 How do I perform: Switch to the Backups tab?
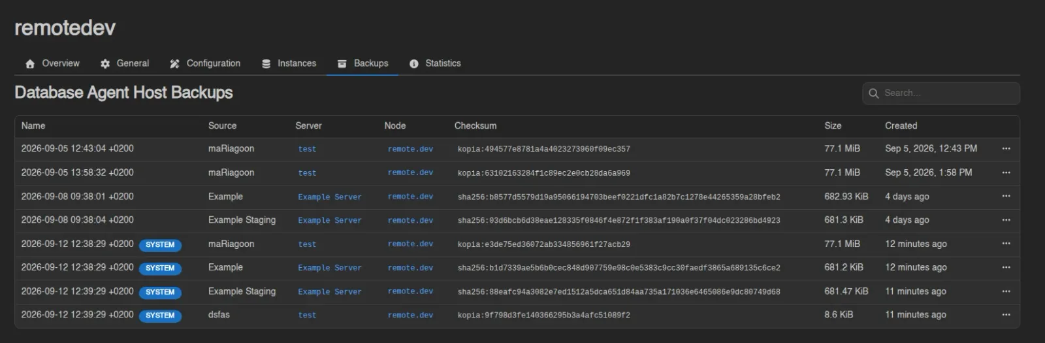click(362, 63)
